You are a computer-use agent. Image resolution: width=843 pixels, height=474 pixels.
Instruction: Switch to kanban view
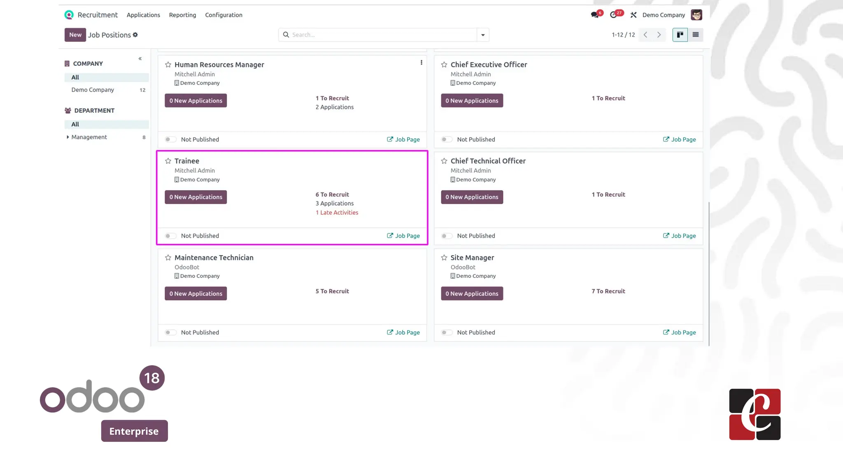point(680,35)
